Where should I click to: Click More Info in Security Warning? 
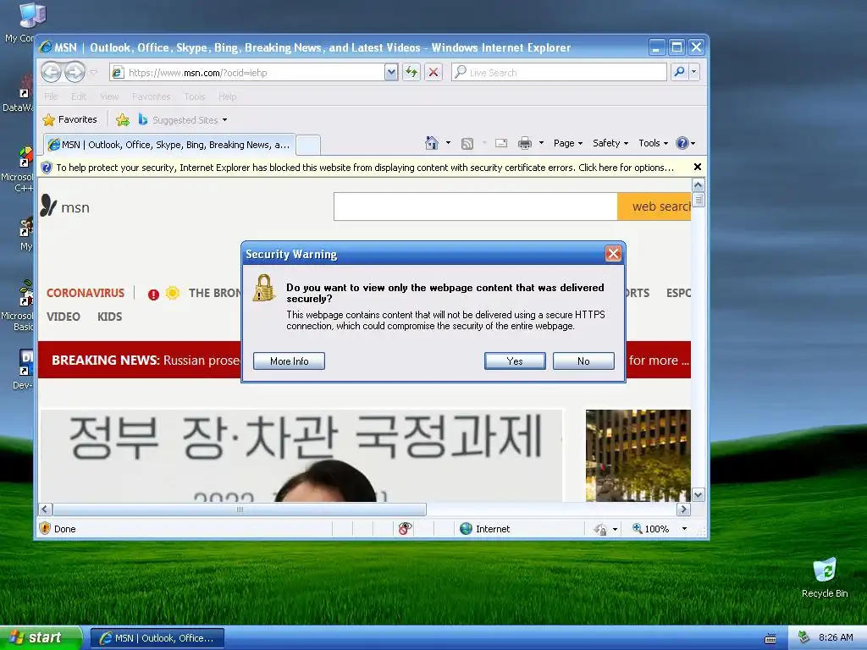coord(289,361)
